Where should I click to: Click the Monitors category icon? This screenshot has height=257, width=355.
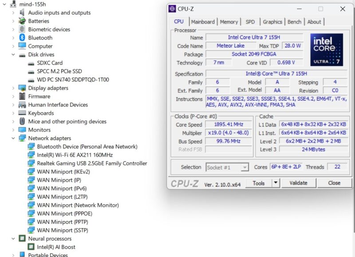coord(22,130)
